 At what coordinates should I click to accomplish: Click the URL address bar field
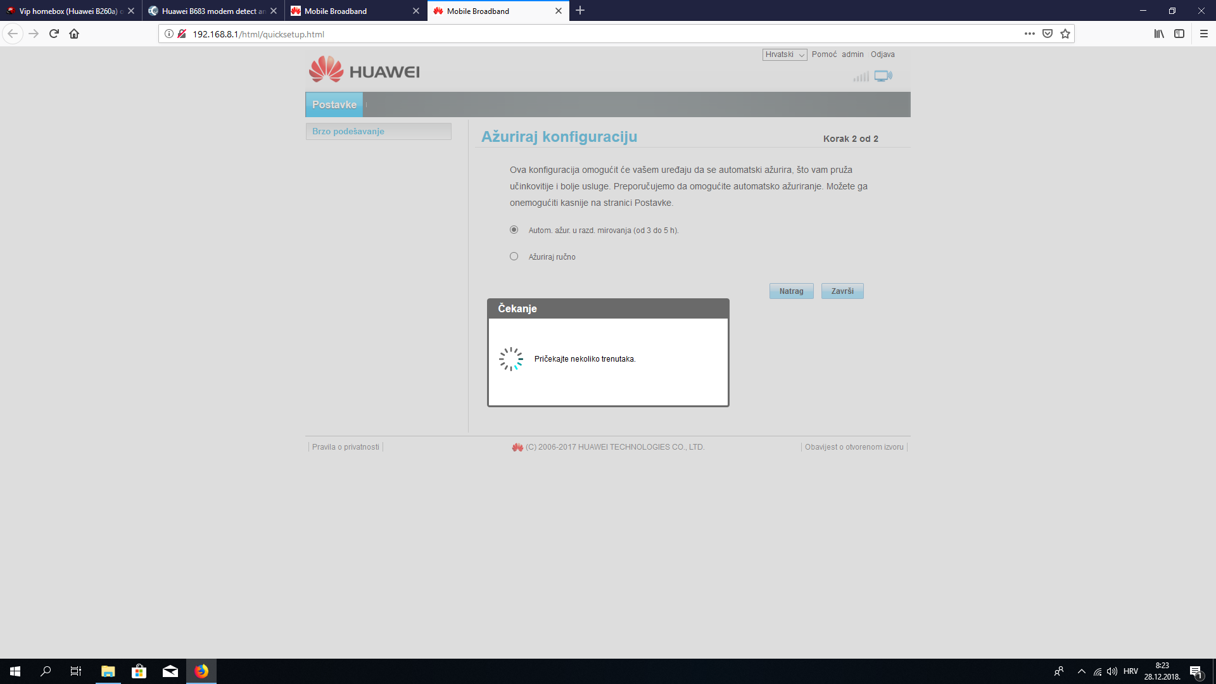pos(570,34)
